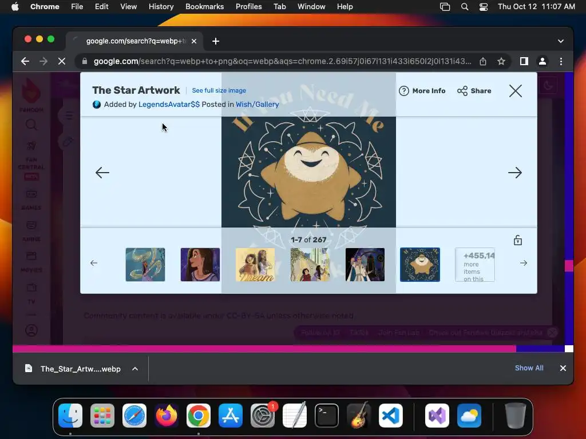Expand the tab search chevron
Viewport: 586px width, 439px height.
(561, 41)
